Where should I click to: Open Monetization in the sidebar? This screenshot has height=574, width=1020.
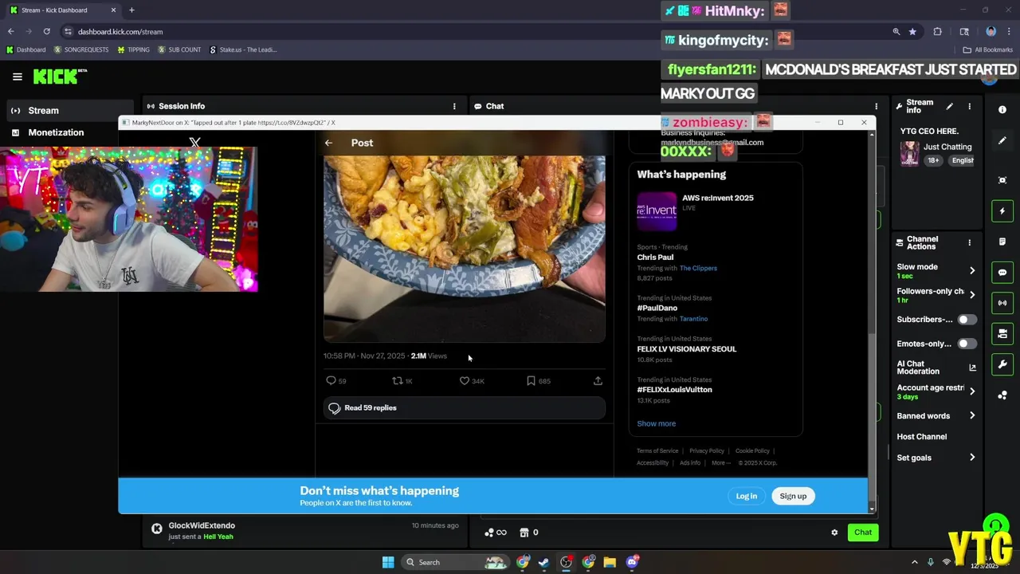coord(56,132)
